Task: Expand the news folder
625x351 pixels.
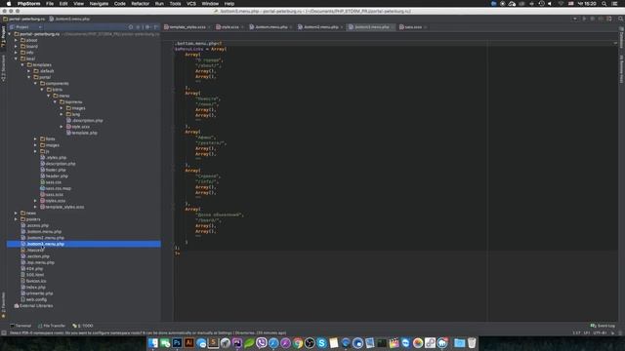Action: 16,214
